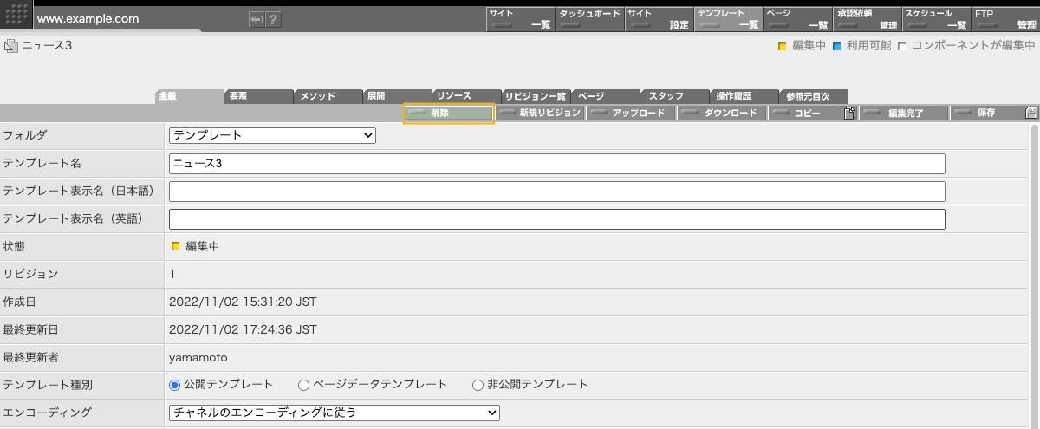Click the 最終更新日 value 2022/11/02 17:24:36 JST
1040x429 pixels.
point(243,329)
